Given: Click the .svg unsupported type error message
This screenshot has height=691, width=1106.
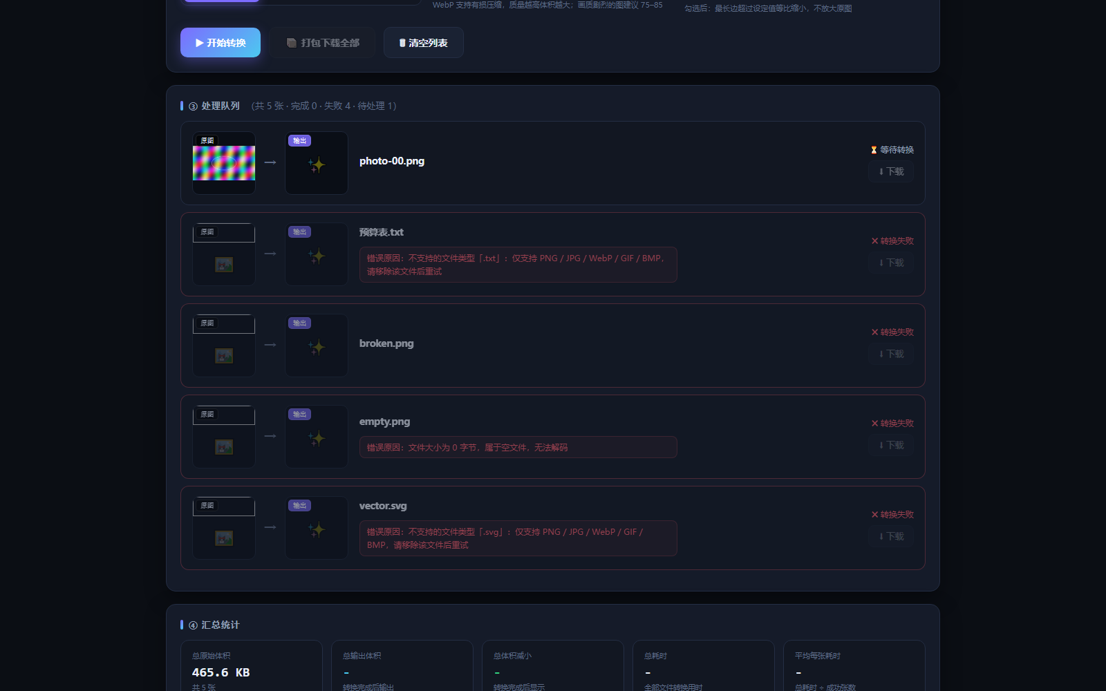Looking at the screenshot, I should 518,538.
